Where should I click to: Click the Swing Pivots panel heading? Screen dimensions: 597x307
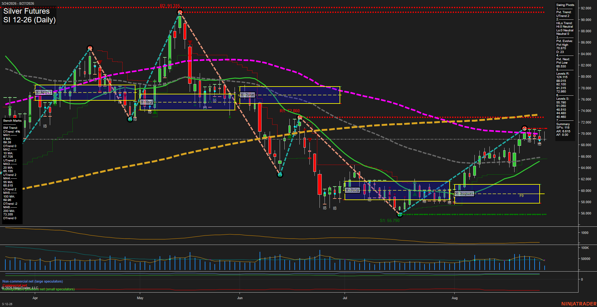tap(565, 5)
